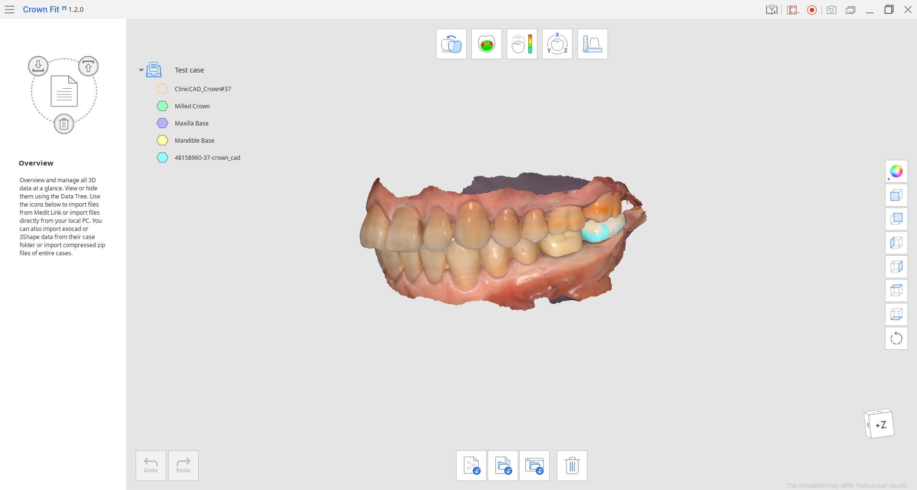917x490 pixels.
Task: Select the XYZ axis rotation tool
Action: click(557, 44)
